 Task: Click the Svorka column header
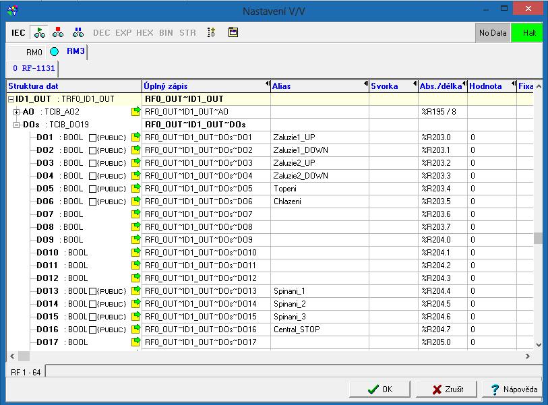pos(394,86)
